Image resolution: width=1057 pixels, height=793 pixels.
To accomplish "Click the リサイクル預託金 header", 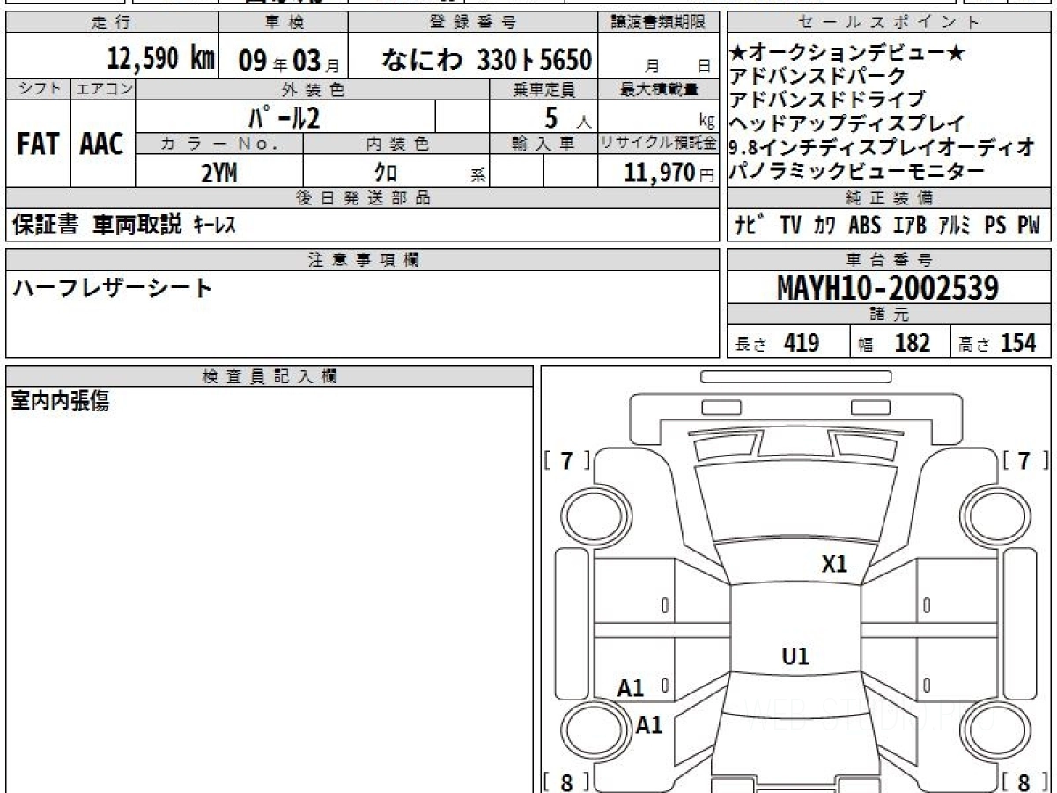I will pos(659,145).
